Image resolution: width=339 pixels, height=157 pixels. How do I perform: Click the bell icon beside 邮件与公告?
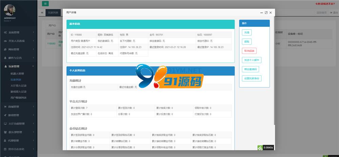click(x=5, y=58)
